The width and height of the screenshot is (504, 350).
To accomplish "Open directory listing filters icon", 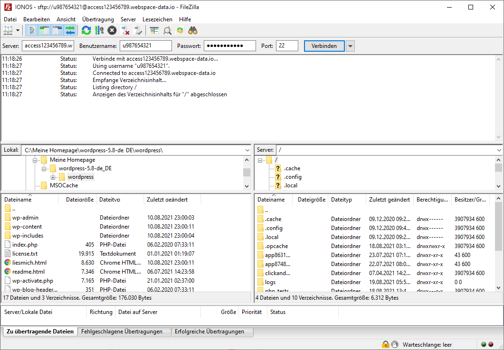I will click(154, 30).
